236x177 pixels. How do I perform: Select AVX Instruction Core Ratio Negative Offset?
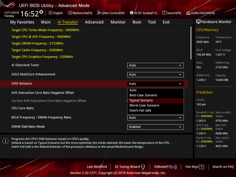(43, 93)
